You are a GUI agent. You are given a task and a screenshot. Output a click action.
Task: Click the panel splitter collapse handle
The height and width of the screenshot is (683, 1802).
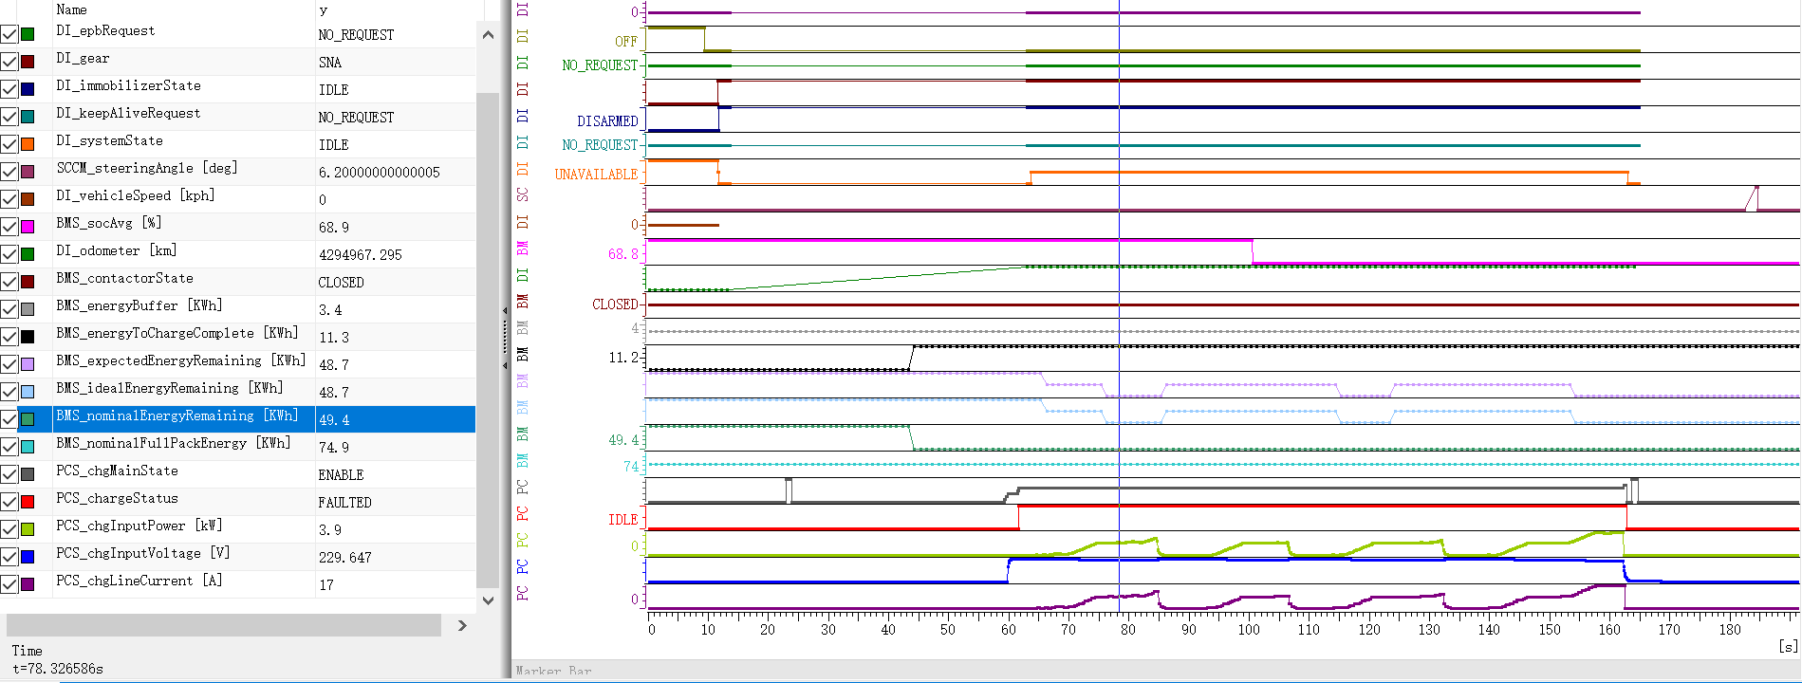[505, 339]
